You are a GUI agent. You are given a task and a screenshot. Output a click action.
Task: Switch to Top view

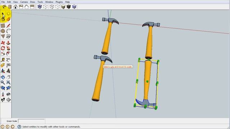point(10,7)
